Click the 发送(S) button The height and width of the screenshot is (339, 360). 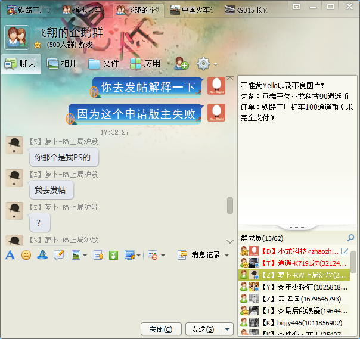tap(203, 329)
